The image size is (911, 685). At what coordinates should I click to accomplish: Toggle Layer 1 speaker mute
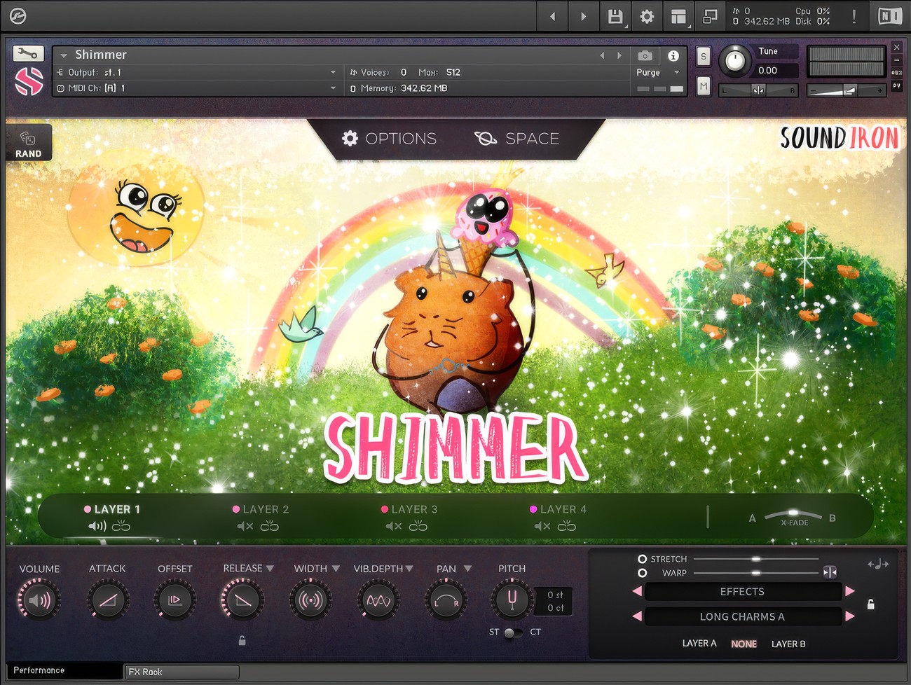point(97,526)
